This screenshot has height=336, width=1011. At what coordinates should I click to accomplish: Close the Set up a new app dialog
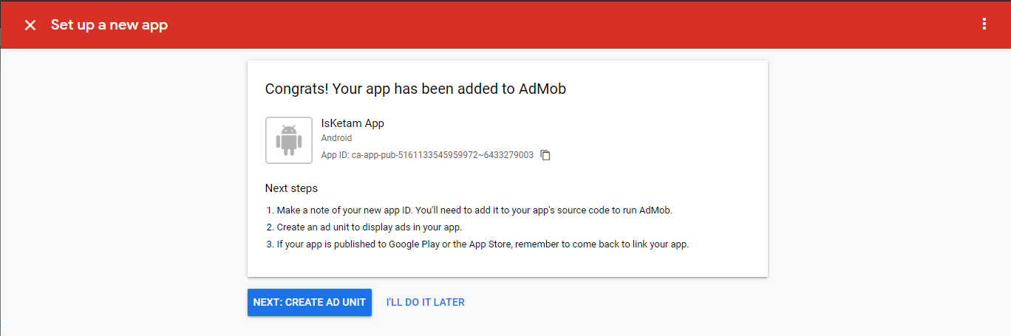pos(30,25)
